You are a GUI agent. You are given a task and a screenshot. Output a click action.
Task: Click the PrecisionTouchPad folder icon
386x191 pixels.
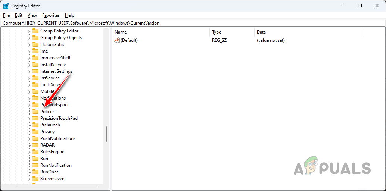pyautogui.click(x=36, y=118)
